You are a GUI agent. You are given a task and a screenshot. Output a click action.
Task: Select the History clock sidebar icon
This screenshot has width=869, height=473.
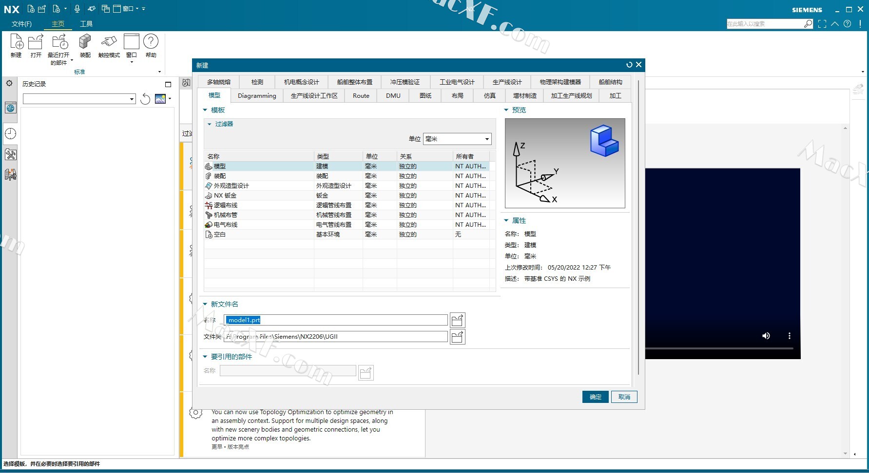tap(11, 133)
